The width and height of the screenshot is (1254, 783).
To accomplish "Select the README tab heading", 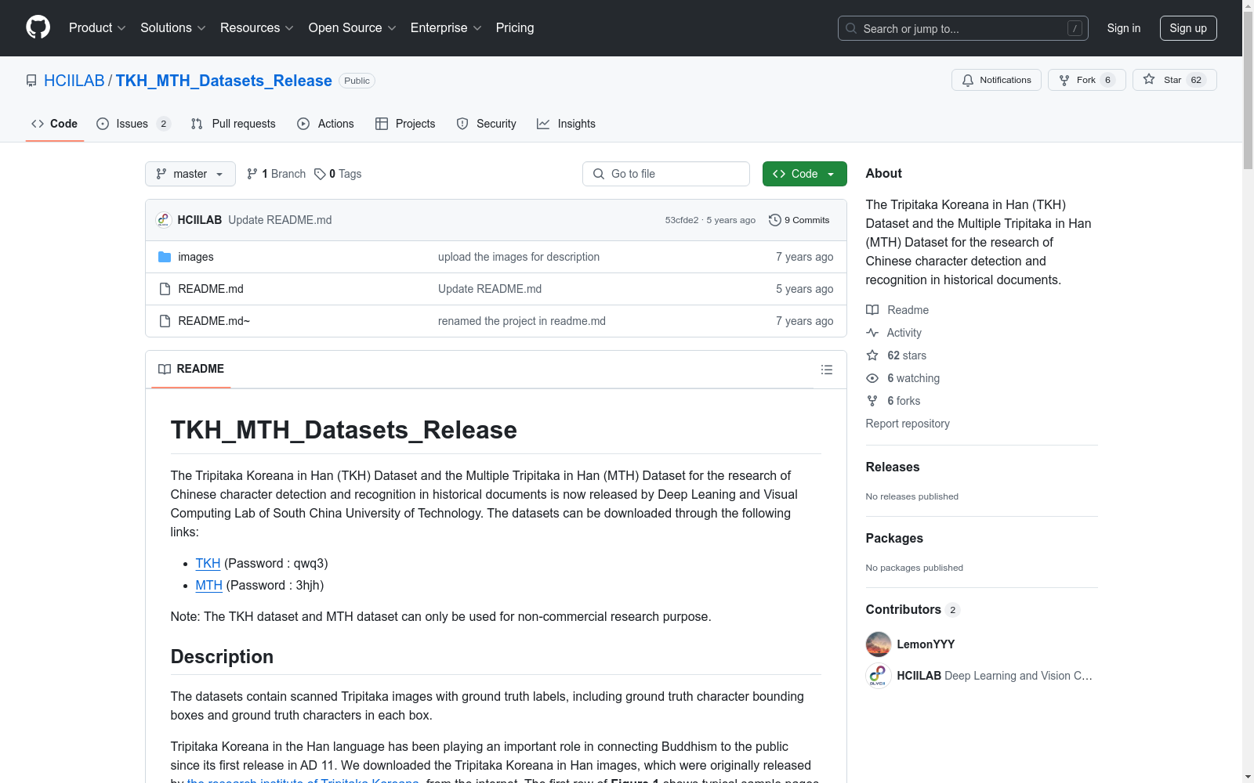I will pyautogui.click(x=191, y=369).
